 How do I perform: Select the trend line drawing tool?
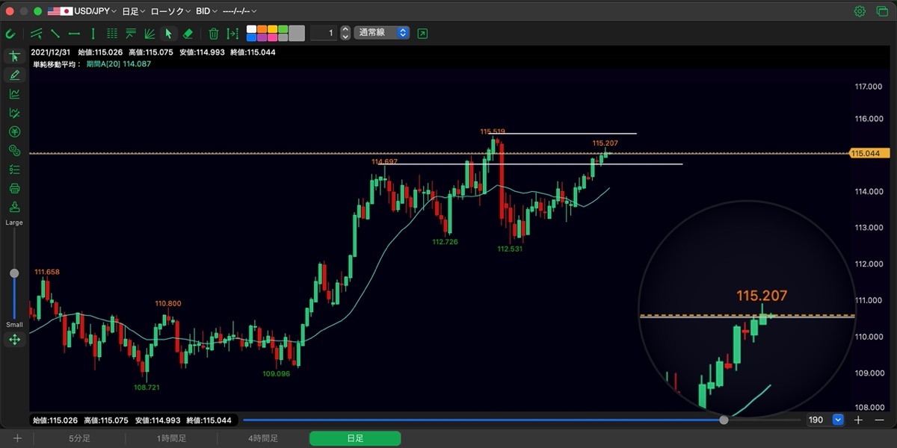[x=55, y=34]
